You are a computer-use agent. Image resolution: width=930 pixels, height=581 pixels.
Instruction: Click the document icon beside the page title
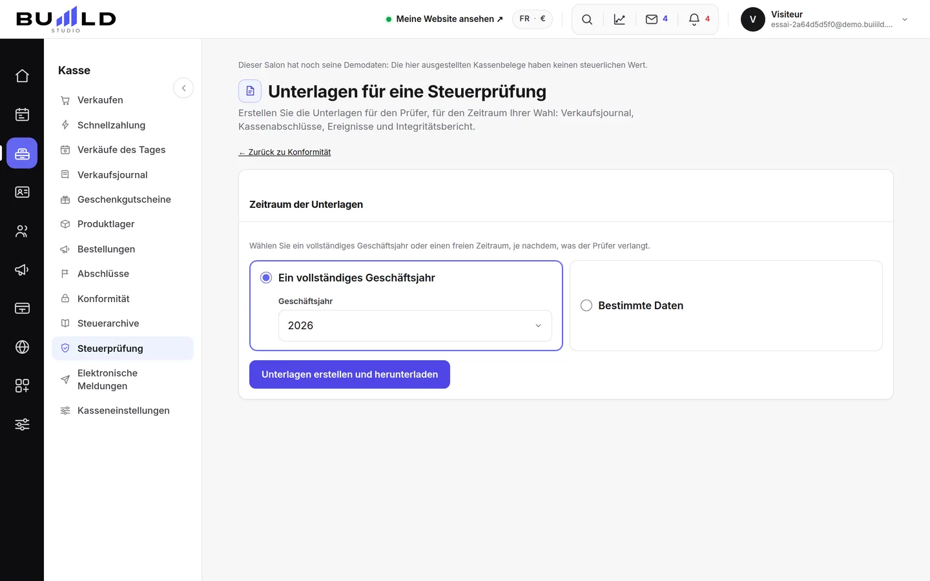(x=250, y=91)
